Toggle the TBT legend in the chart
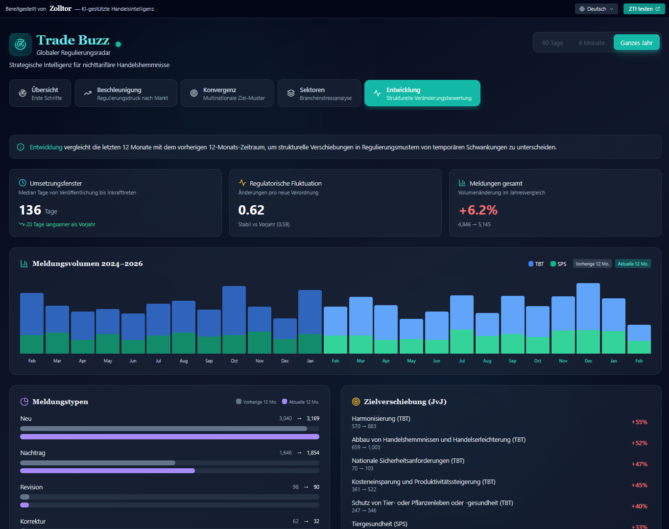 pos(536,264)
